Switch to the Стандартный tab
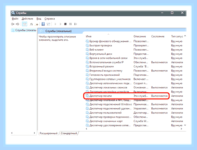The width and height of the screenshot is (197, 150). point(69,133)
